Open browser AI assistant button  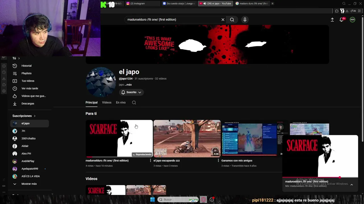353,11
